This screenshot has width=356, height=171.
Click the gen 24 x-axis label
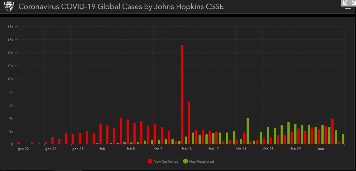[x=51, y=149]
